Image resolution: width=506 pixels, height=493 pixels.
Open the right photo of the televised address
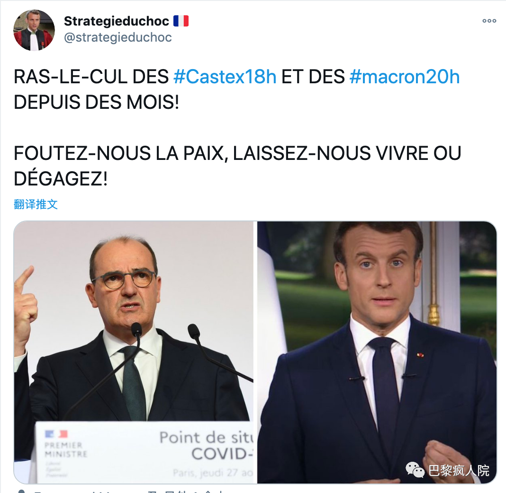pos(377,352)
